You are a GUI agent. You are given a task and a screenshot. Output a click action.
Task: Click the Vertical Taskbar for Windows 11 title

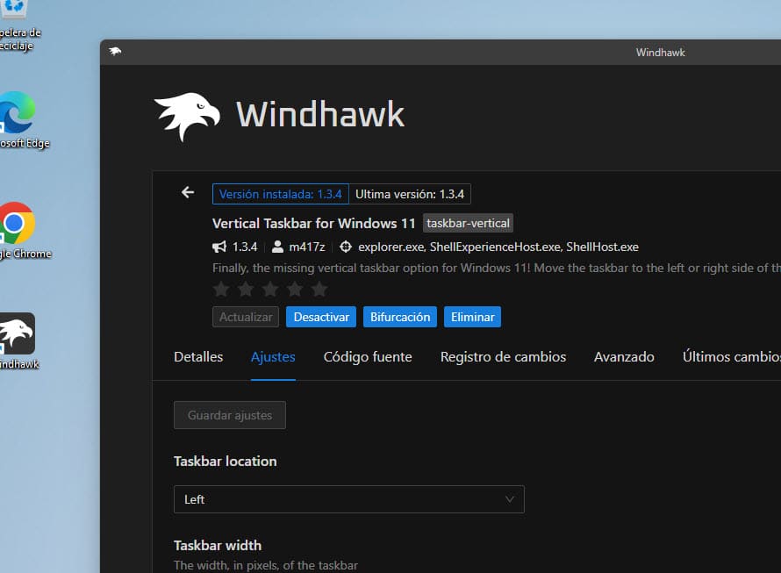(314, 223)
